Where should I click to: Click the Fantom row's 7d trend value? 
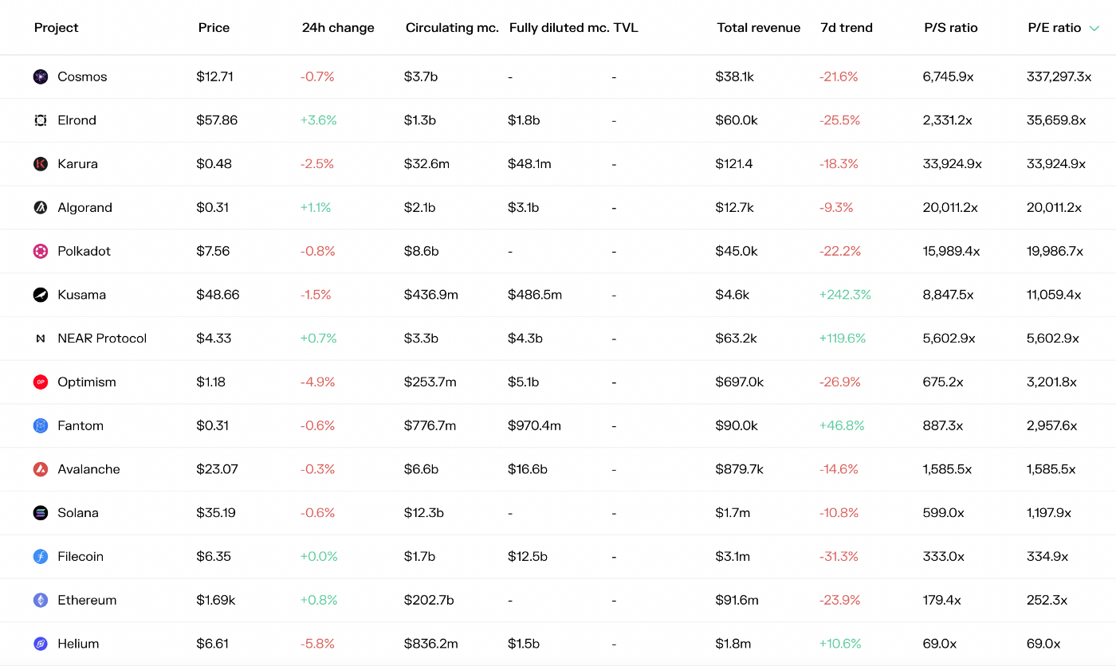tap(842, 425)
